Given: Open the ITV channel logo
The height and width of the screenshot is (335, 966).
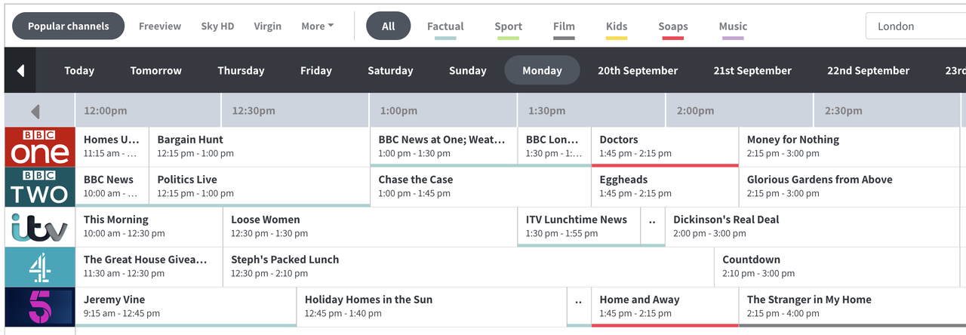Looking at the screenshot, I should coord(40,227).
